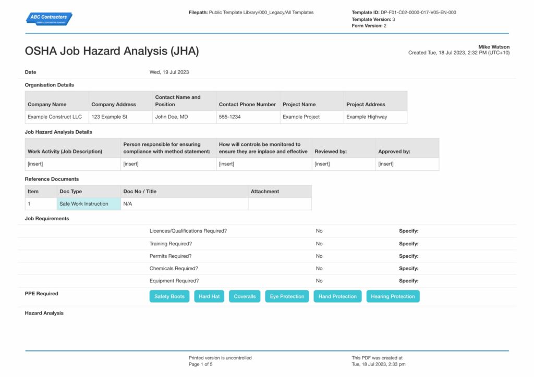This screenshot has width=534, height=377.
Task: Select the Hand Protection PPE tag
Action: click(x=337, y=296)
